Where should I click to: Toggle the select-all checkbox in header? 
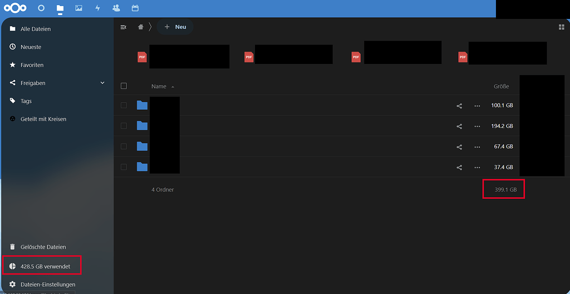coord(124,86)
